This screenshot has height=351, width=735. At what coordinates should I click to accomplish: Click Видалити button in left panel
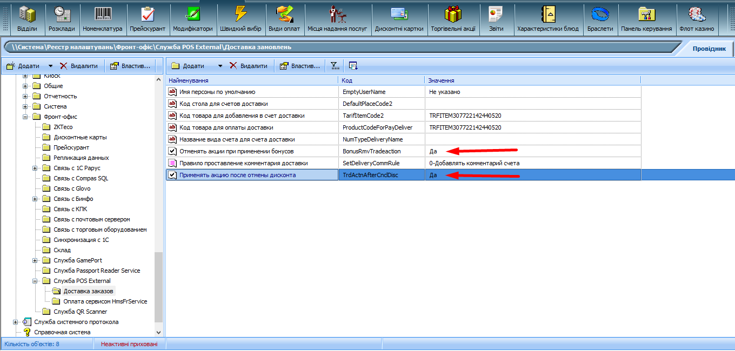[79, 66]
